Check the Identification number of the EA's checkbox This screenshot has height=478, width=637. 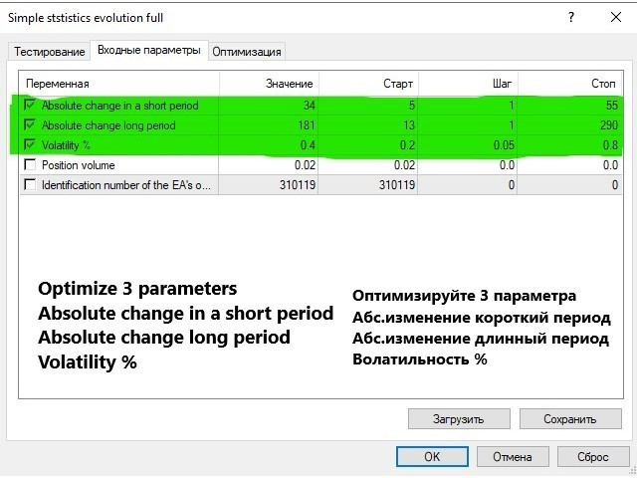pos(31,185)
